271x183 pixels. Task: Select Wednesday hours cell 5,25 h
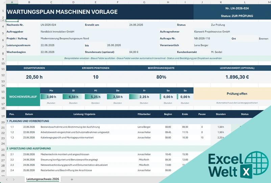96,97
